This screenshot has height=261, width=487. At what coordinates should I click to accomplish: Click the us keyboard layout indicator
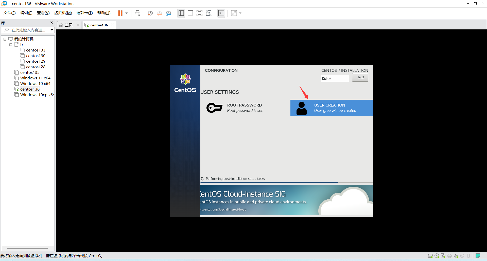(335, 78)
